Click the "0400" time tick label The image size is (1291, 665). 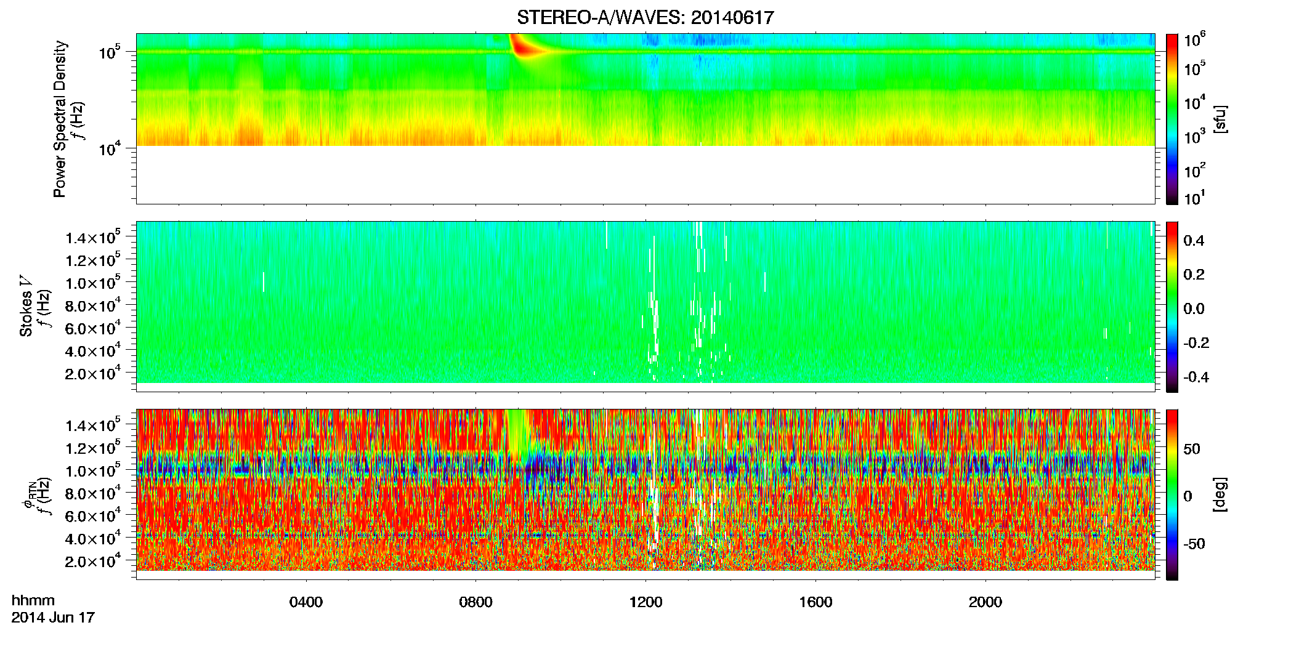coord(306,602)
